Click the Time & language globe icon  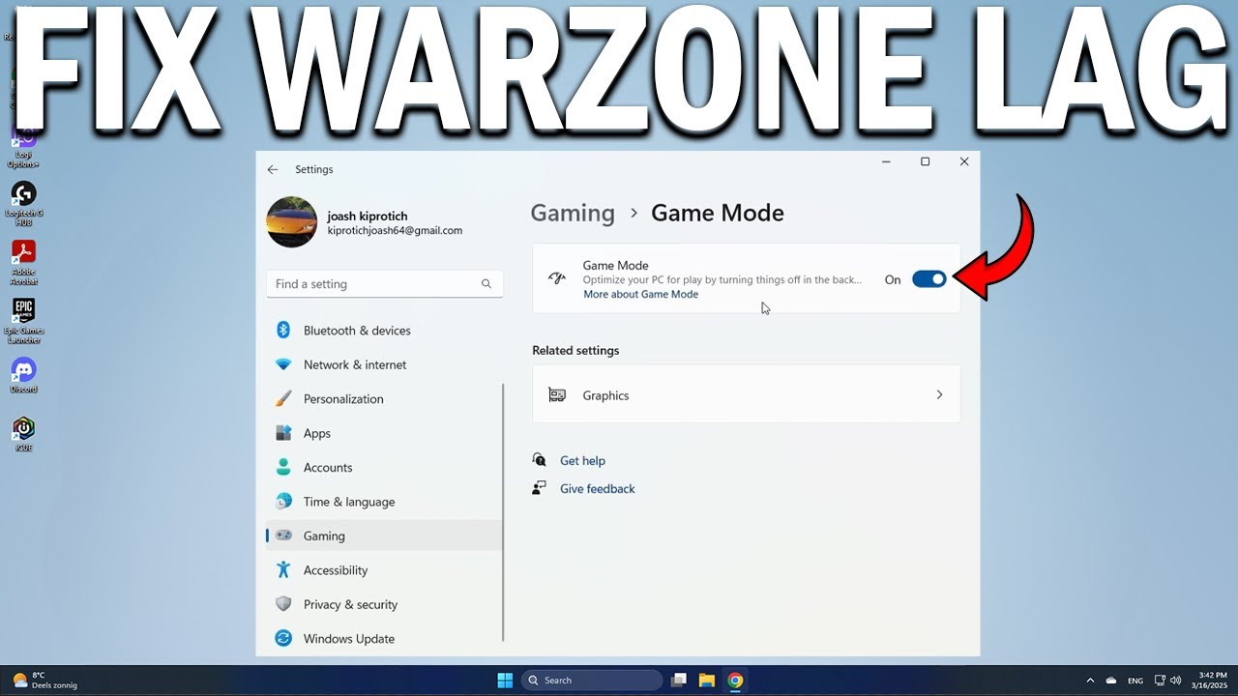tap(283, 502)
